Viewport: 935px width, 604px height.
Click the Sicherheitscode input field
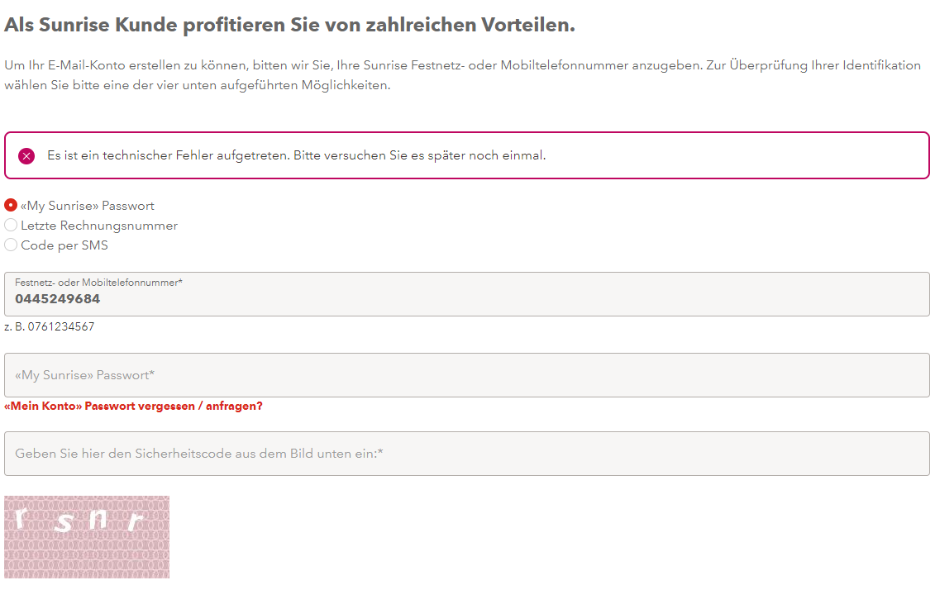(467, 454)
